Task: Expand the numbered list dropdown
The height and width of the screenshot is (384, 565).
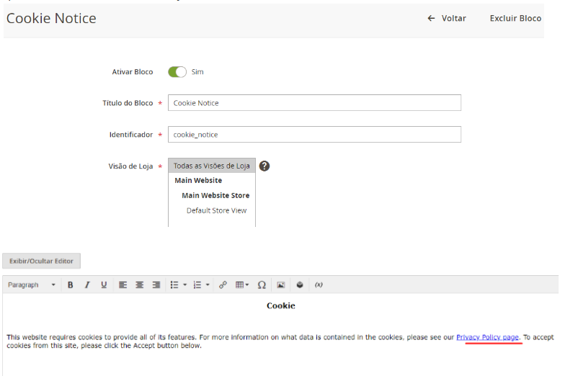Action: [208, 285]
